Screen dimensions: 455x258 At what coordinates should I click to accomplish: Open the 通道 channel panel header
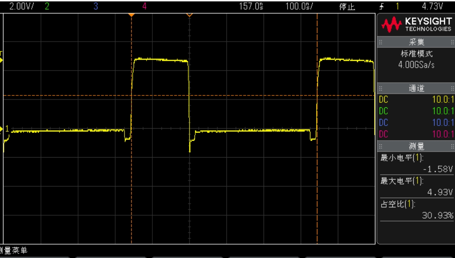(416, 89)
